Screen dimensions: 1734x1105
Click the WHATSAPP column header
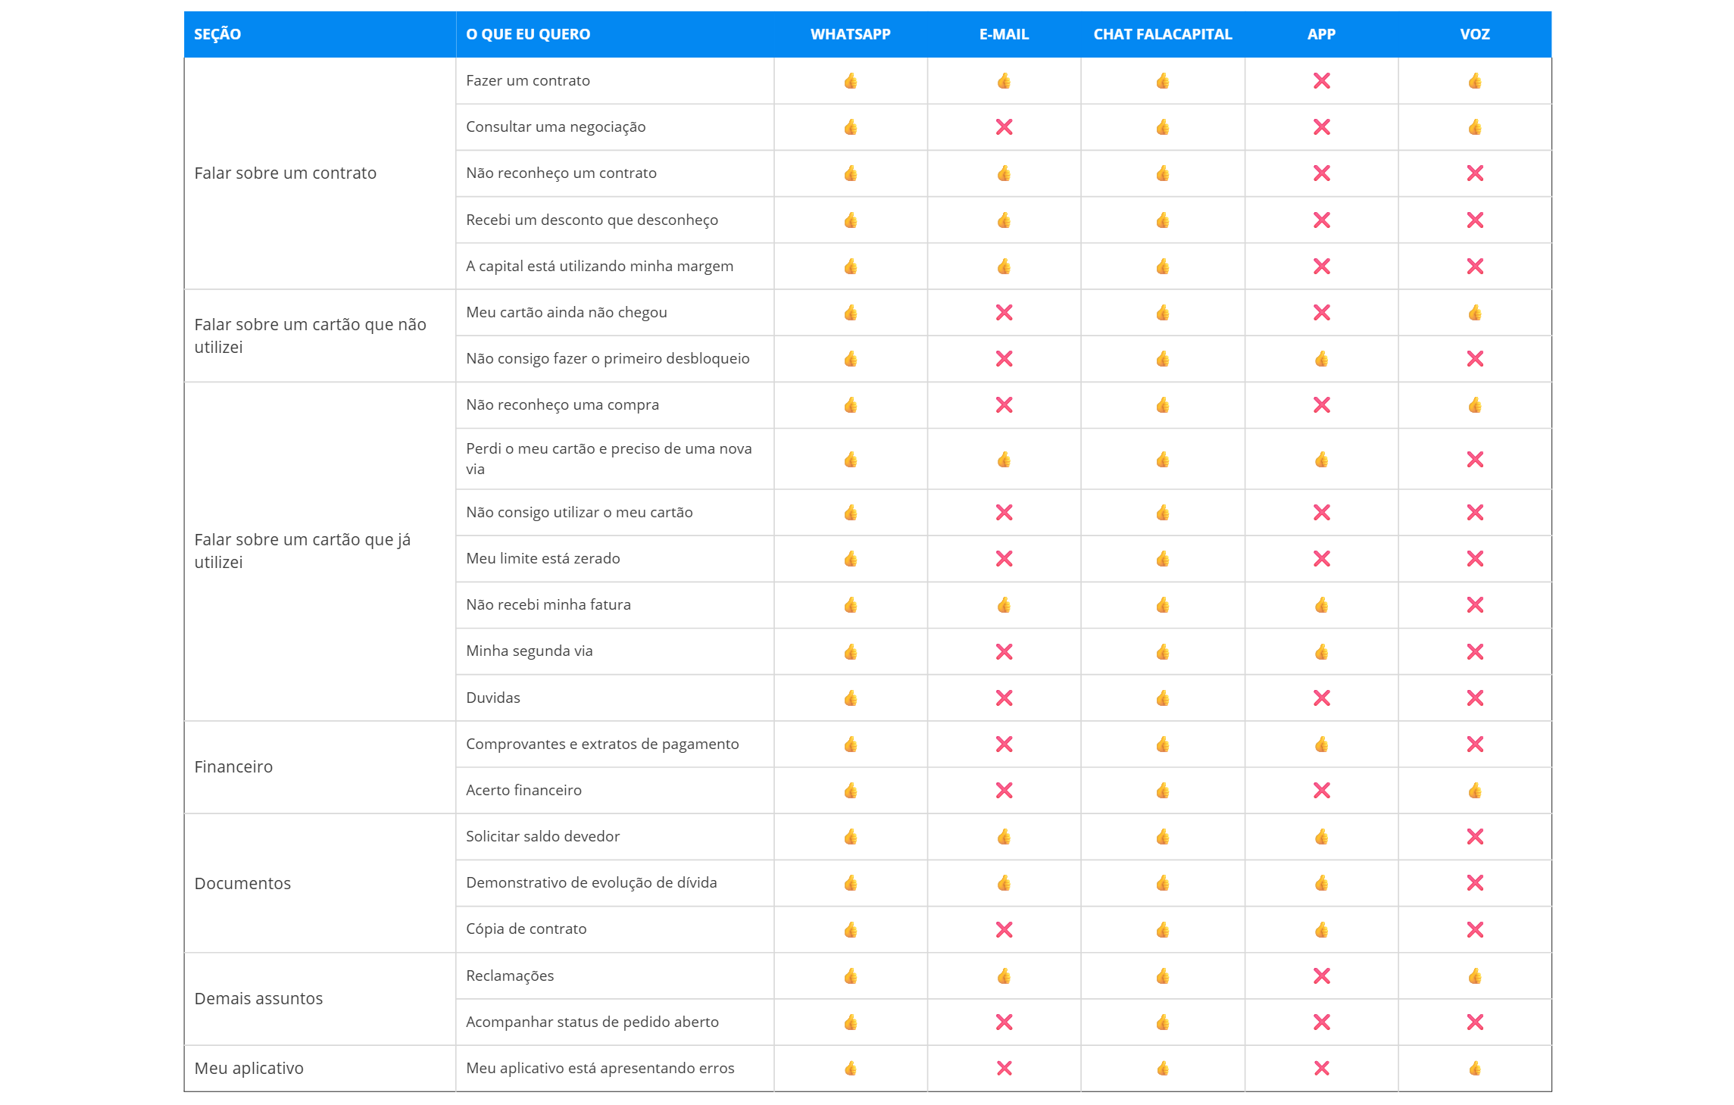point(850,34)
